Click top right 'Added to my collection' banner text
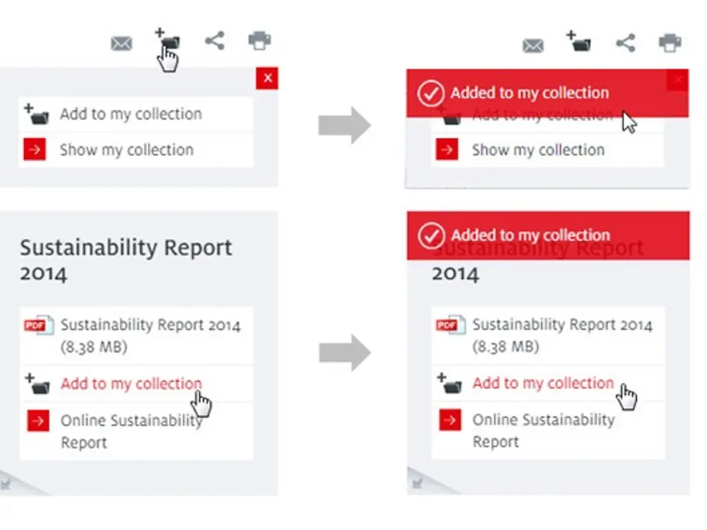Screen dimensions: 707x530 [530, 93]
